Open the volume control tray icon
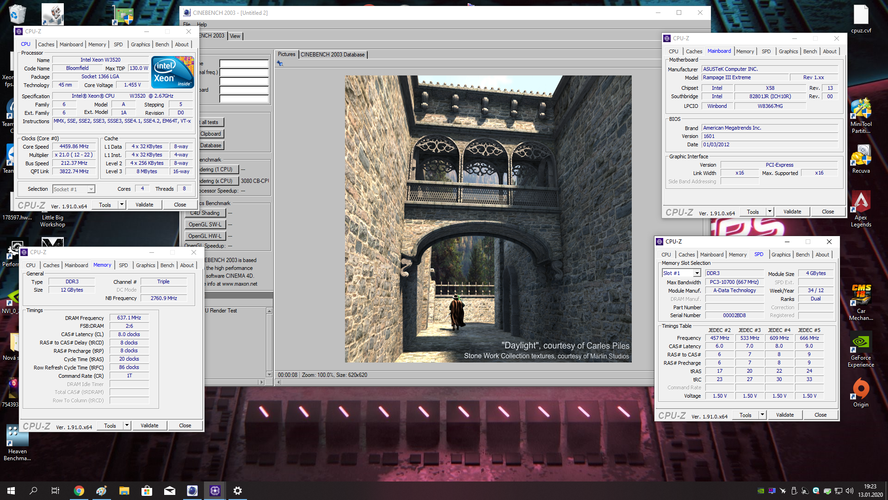The image size is (888, 500). tap(850, 491)
